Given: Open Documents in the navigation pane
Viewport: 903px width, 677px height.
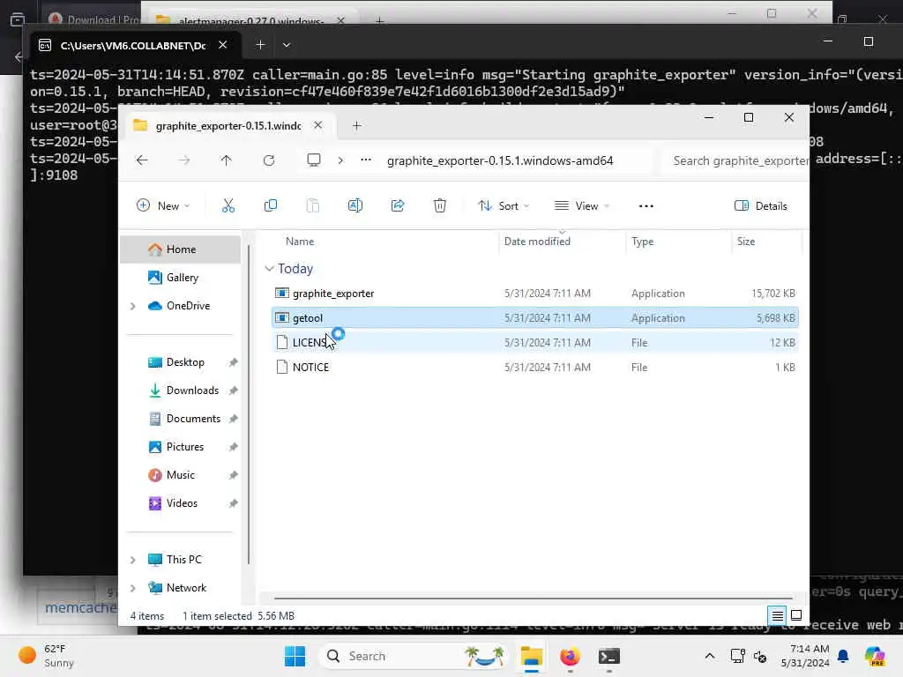Looking at the screenshot, I should (x=180, y=419).
